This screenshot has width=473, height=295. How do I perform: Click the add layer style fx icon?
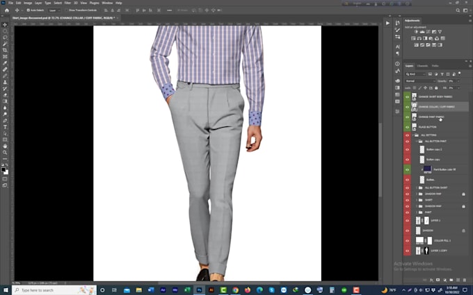431,280
